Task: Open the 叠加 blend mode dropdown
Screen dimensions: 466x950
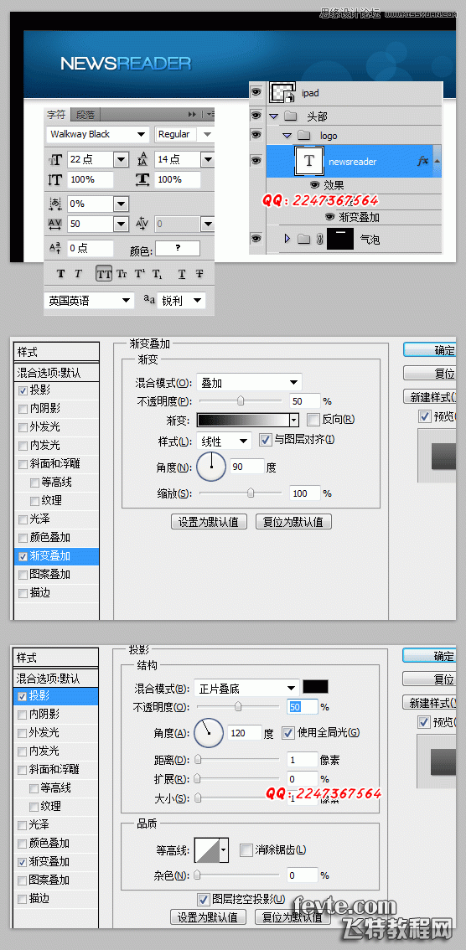Action: pyautogui.click(x=249, y=382)
